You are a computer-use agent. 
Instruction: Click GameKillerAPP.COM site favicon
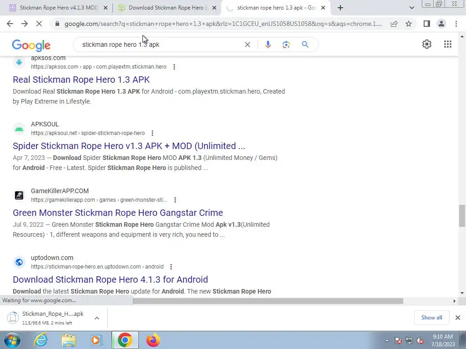pos(19,195)
